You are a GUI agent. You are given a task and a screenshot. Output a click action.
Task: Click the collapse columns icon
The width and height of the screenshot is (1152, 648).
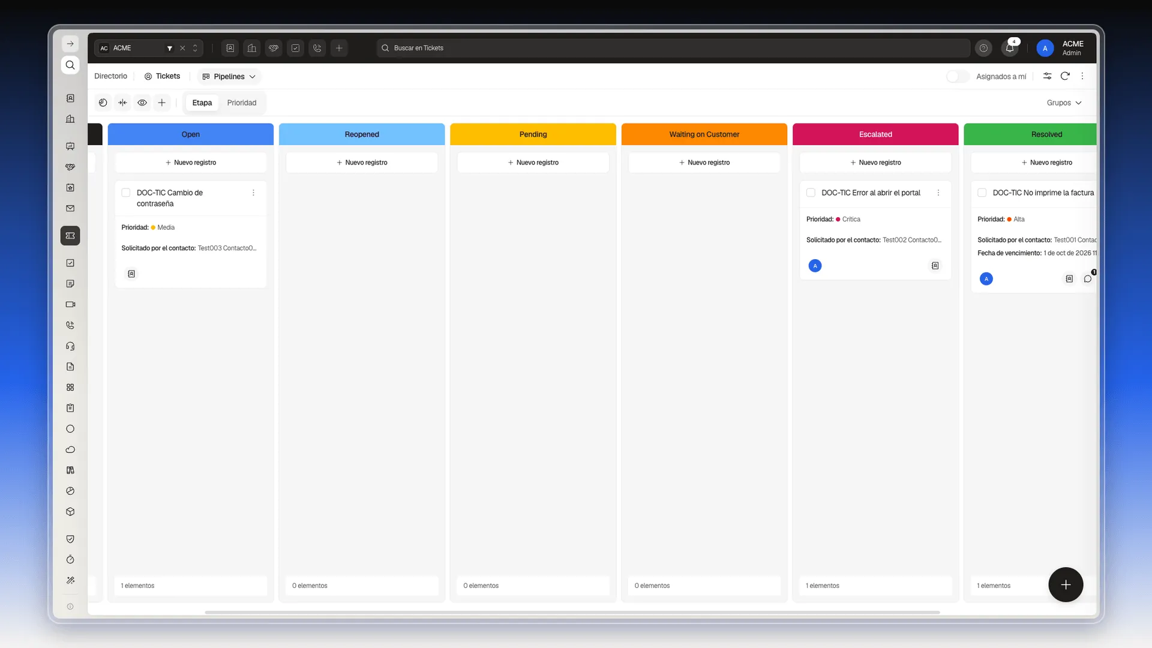pyautogui.click(x=123, y=103)
